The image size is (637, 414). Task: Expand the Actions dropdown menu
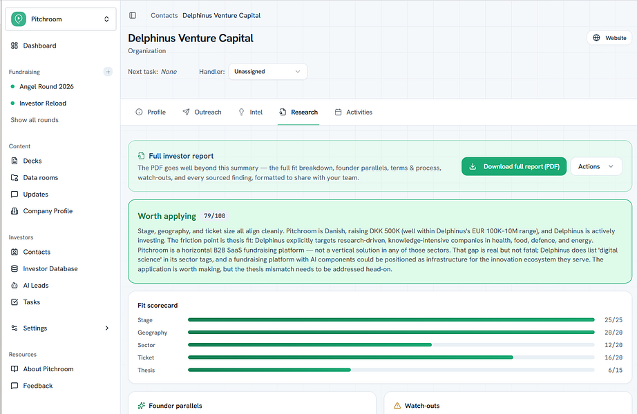pos(596,166)
